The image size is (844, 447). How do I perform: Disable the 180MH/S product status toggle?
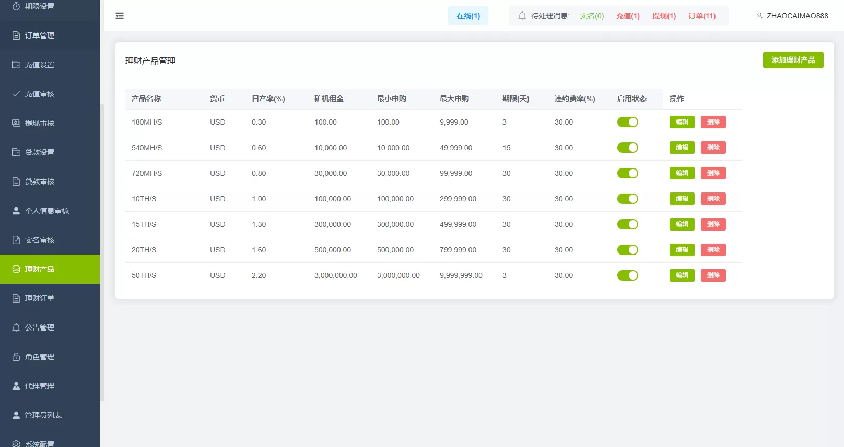[x=627, y=122]
